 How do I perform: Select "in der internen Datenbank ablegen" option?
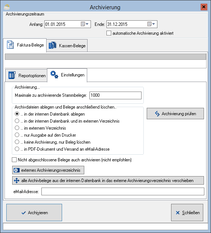(x=17, y=114)
